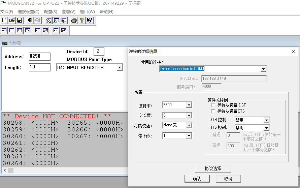
Task: Click the Print icon in toolbar
Action: pyautogui.click(x=74, y=20)
